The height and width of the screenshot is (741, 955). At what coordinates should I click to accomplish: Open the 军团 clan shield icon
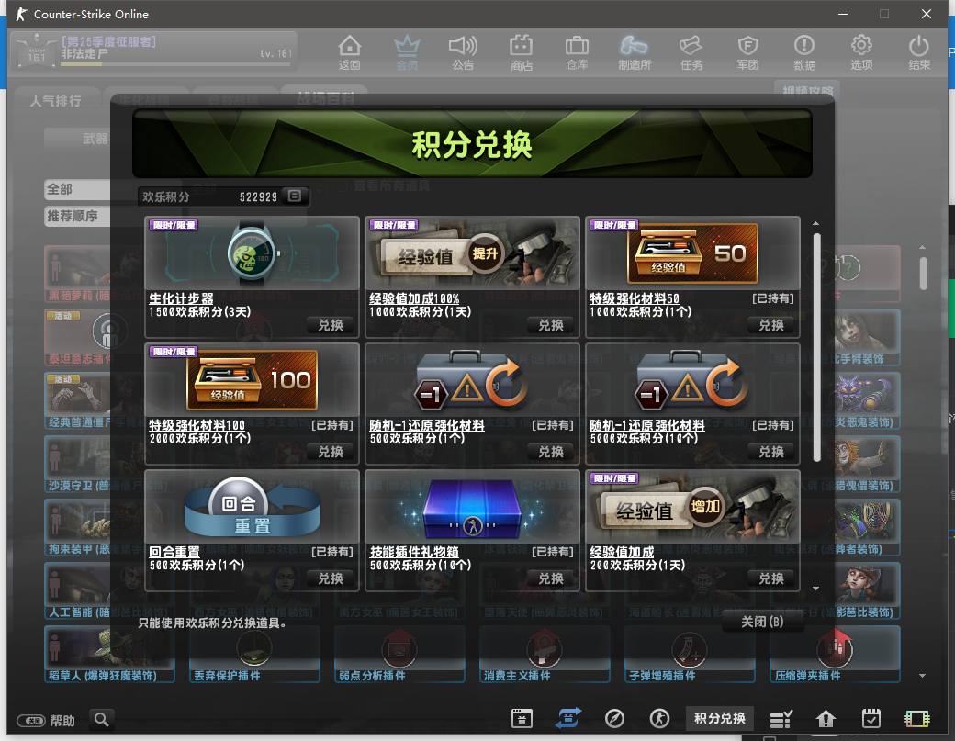pyautogui.click(x=747, y=52)
